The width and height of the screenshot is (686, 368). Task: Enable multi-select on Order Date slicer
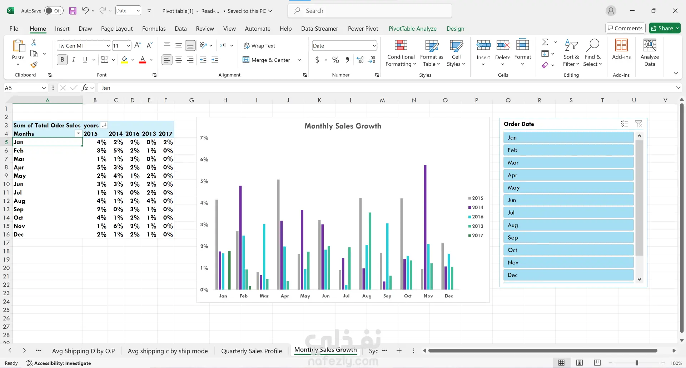tap(624, 124)
